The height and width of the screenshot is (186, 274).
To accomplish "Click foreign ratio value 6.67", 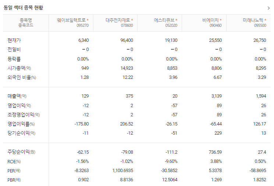I will coord(218,77).
